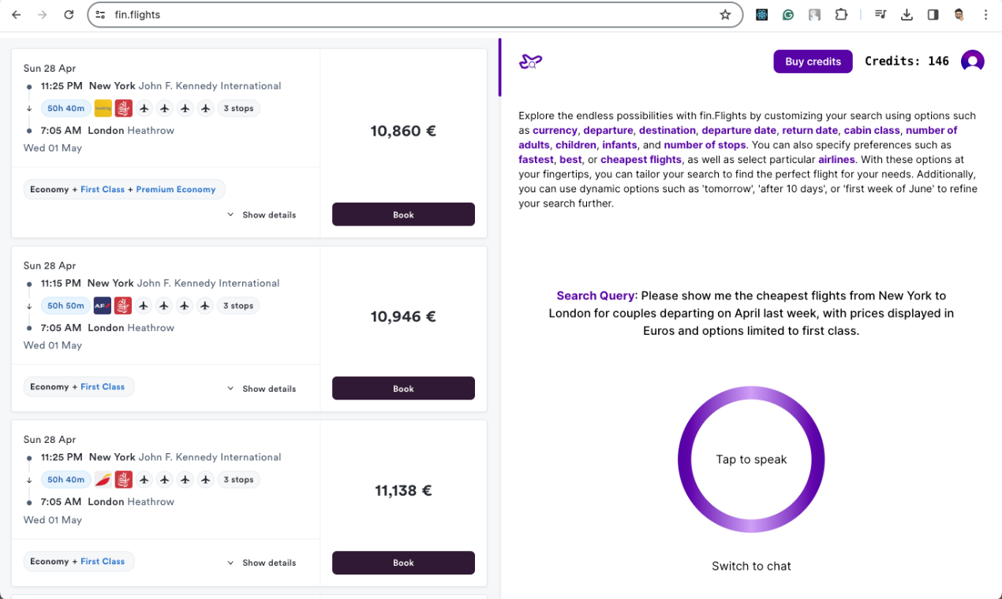Click the Iberia airline logo on the 11,138 € flight

coord(103,479)
